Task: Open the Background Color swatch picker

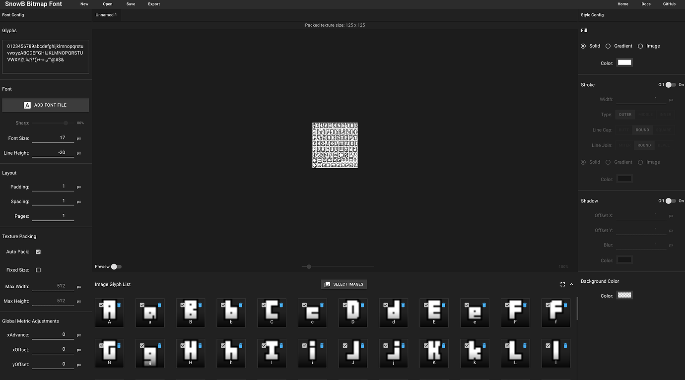Action: point(624,295)
